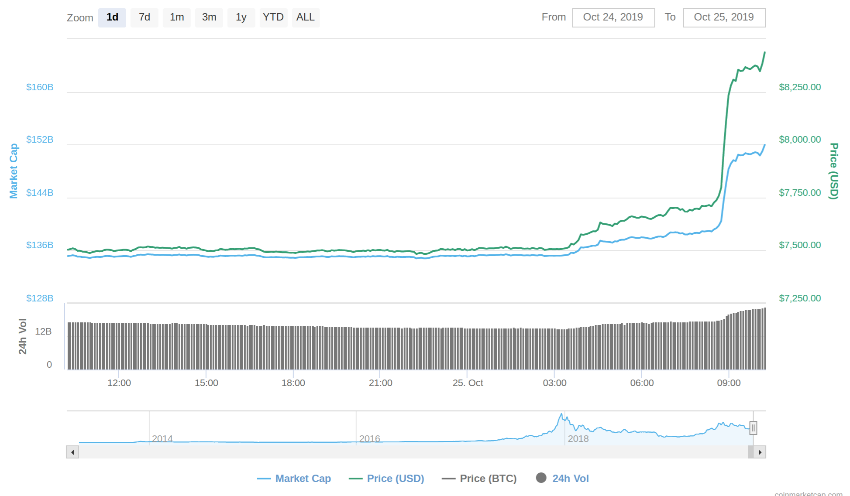Screen dimensions: 850x496
Task: Select the 1d zoom range
Action: [x=112, y=17]
